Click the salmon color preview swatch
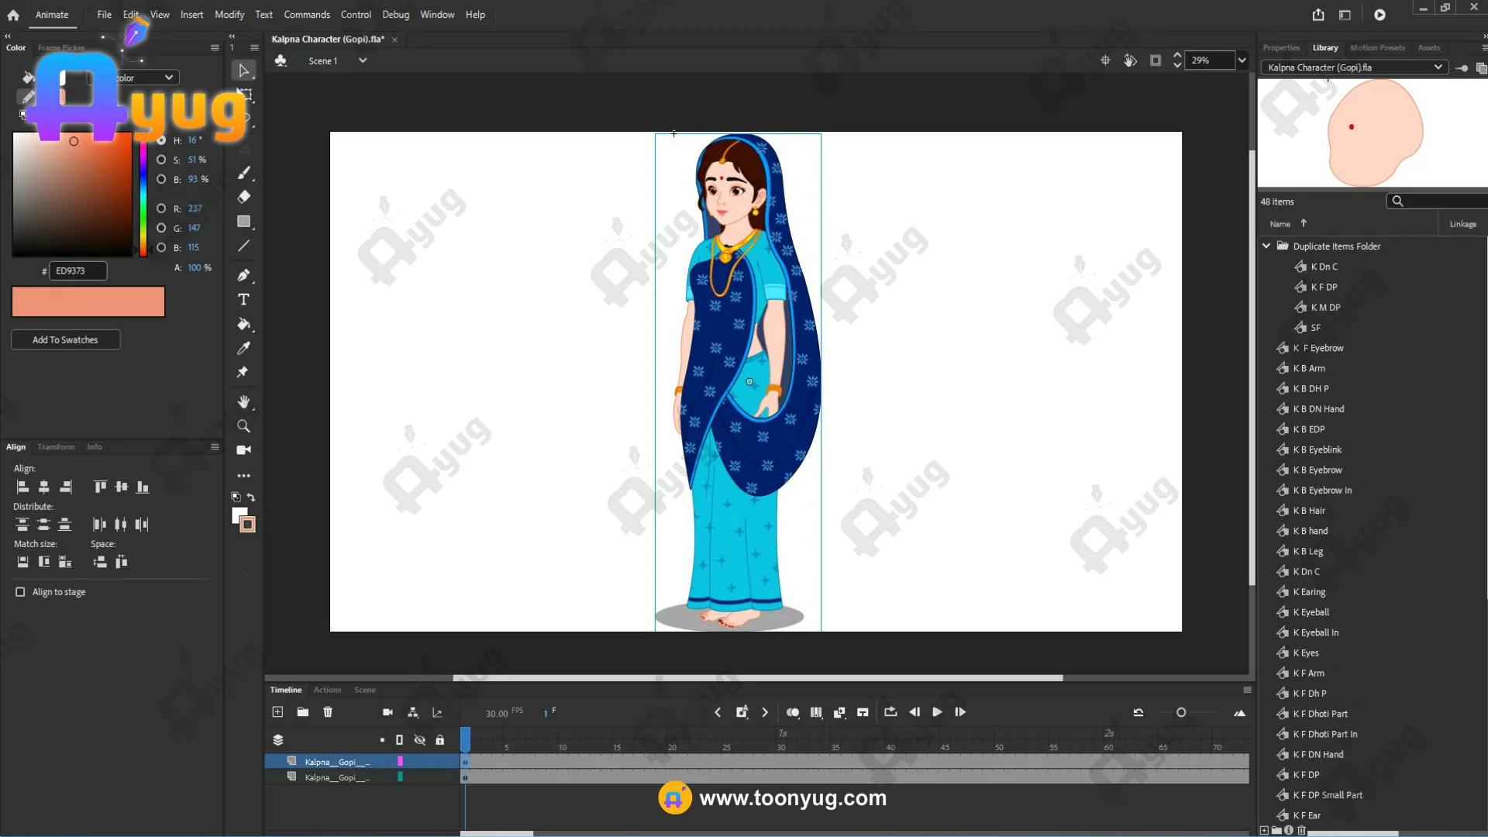The height and width of the screenshot is (837, 1488). (x=88, y=301)
